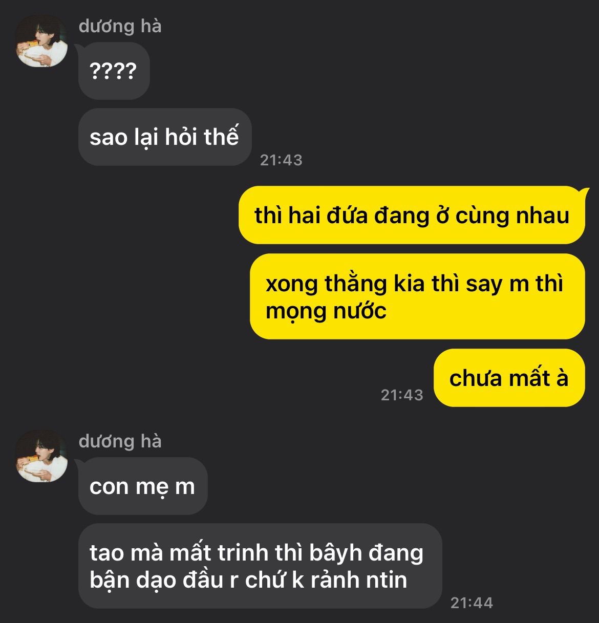The width and height of the screenshot is (599, 623).
Task: Open dương hà's avatar beside the ???? message
Action: click(41, 41)
